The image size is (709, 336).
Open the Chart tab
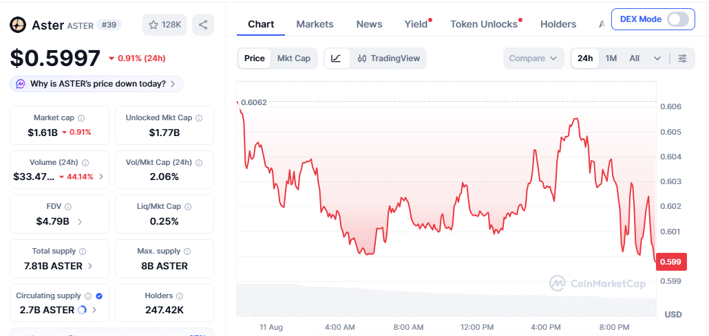tap(261, 24)
